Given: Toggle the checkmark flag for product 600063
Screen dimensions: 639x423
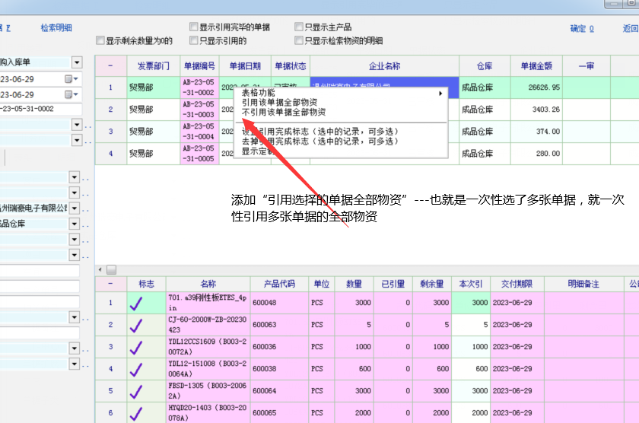Looking at the screenshot, I should pyautogui.click(x=136, y=326).
